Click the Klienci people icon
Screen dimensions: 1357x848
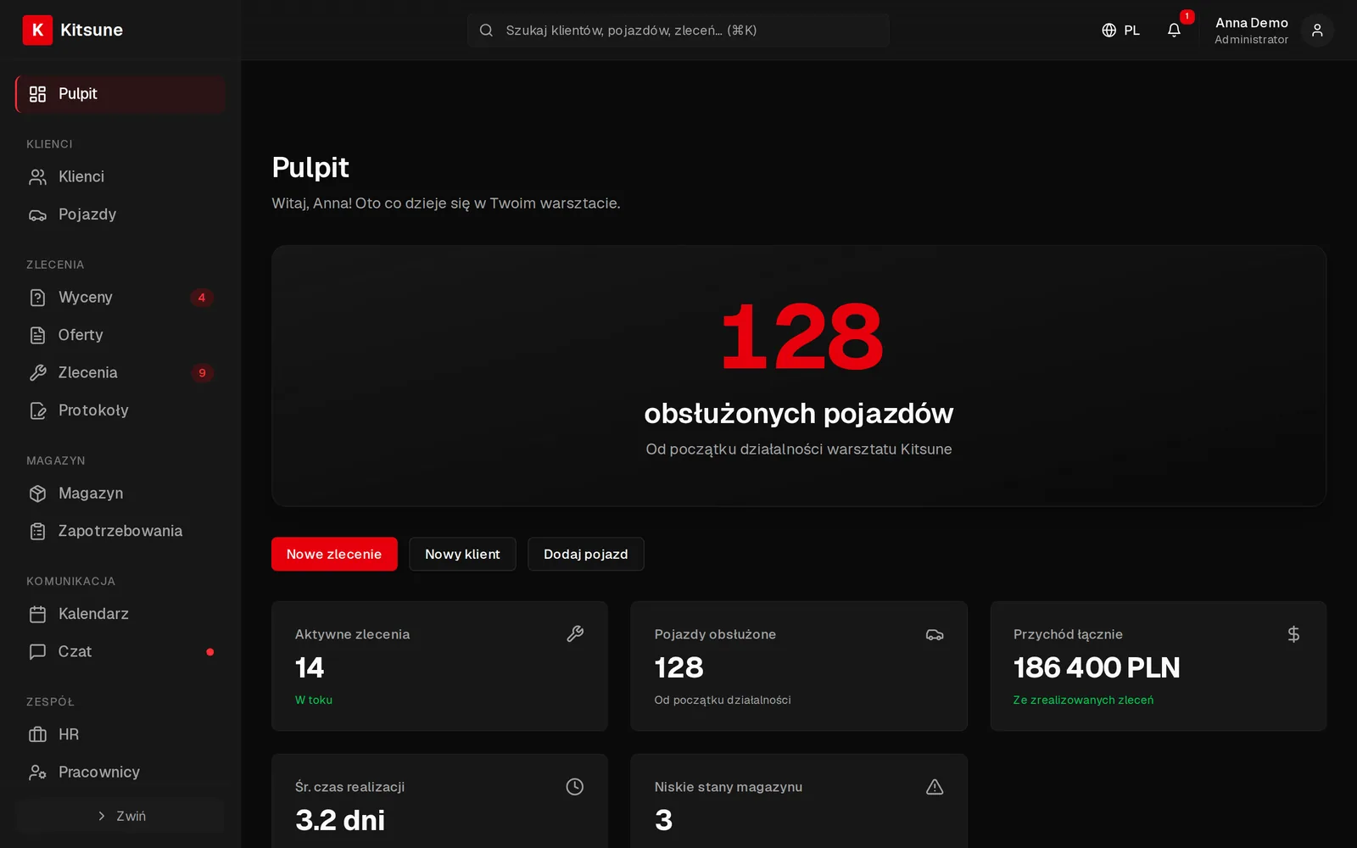click(x=37, y=176)
